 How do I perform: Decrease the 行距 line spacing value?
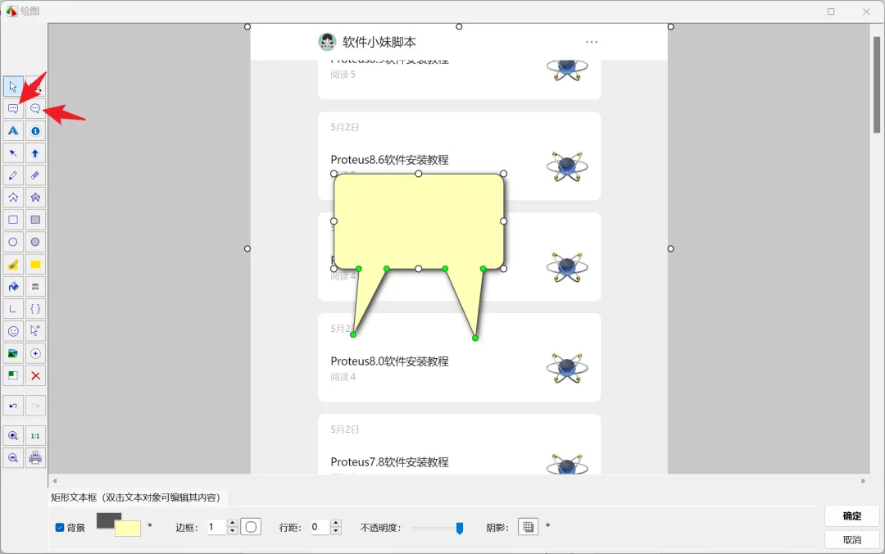(x=336, y=531)
